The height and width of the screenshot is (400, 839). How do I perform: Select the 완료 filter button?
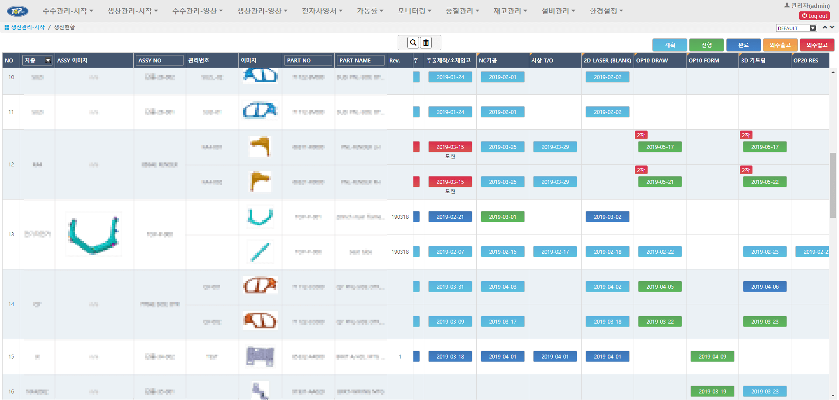coord(743,45)
